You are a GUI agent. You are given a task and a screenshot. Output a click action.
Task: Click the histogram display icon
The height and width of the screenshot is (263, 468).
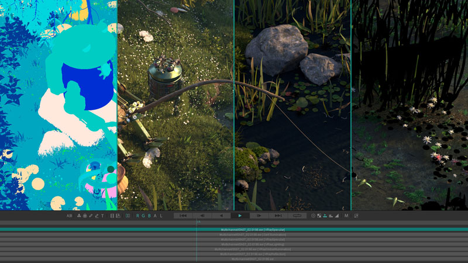pyautogui.click(x=336, y=216)
